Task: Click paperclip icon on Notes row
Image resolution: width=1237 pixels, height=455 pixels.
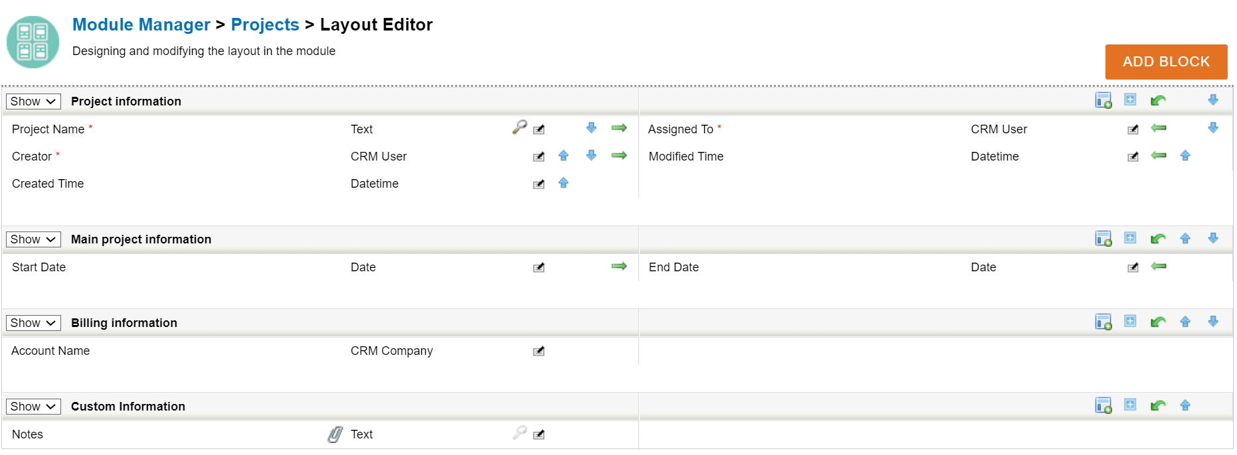Action: pyautogui.click(x=335, y=434)
